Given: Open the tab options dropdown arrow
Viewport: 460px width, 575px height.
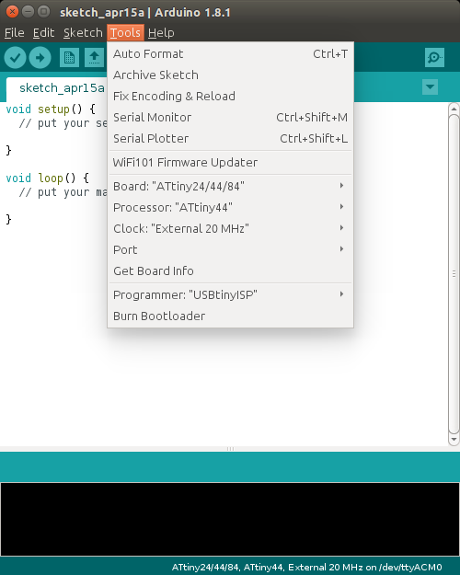Looking at the screenshot, I should click(430, 87).
